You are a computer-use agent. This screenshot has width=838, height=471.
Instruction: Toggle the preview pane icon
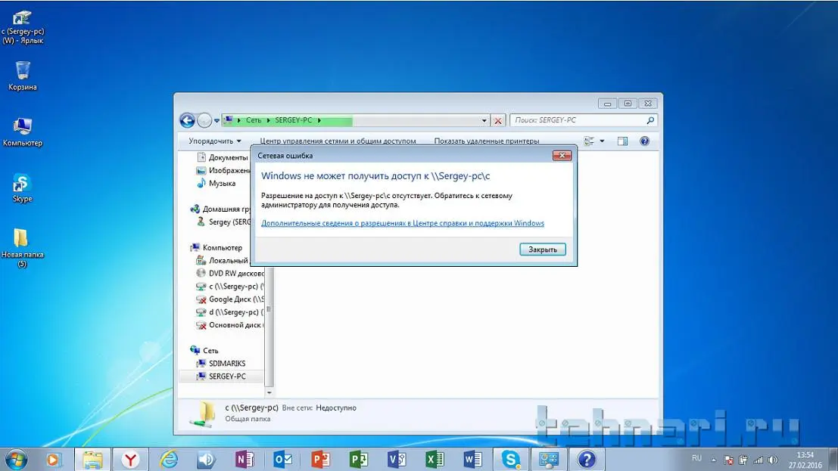click(622, 141)
